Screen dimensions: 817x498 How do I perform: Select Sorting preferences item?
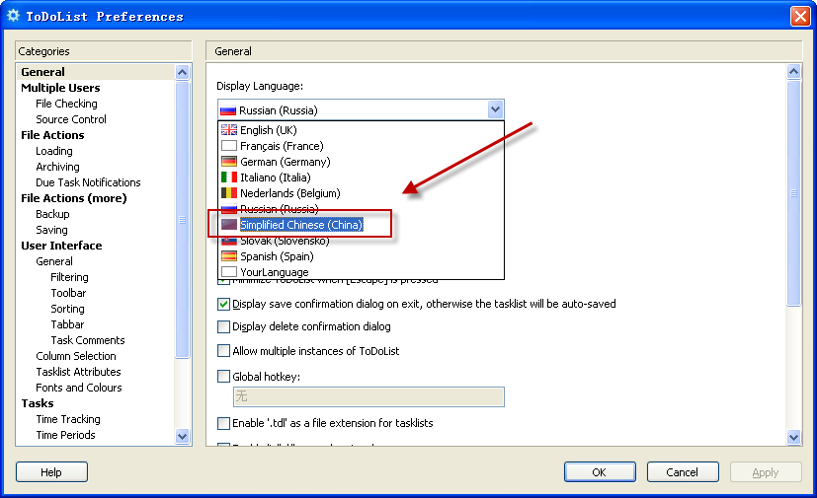pyautogui.click(x=67, y=309)
